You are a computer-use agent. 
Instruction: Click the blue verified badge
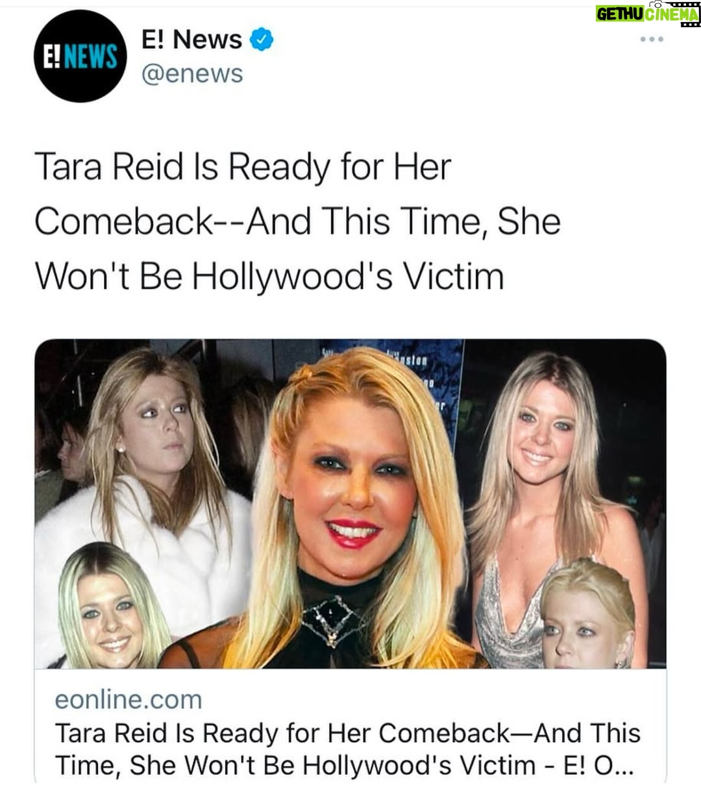point(262,40)
